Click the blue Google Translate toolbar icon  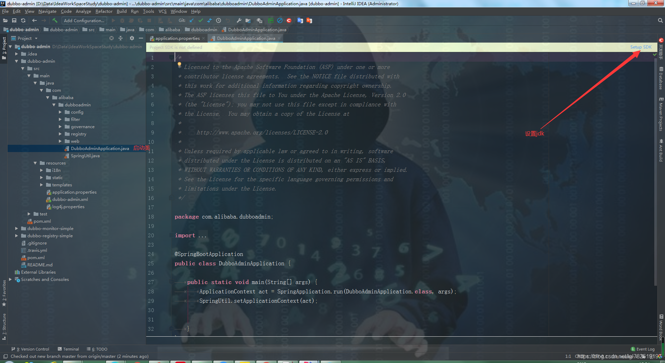pos(300,20)
